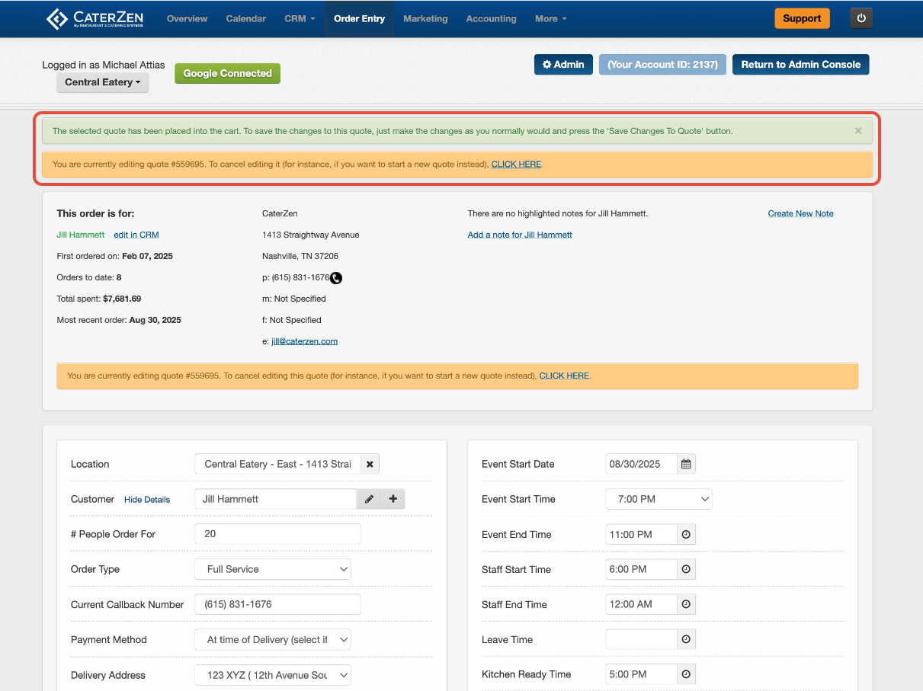Click the jill@caterzen.com email link
This screenshot has height=691, width=923.
pos(305,341)
